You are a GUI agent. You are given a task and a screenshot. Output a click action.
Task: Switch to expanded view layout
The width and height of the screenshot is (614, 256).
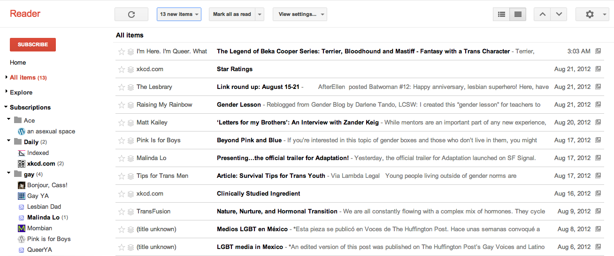point(501,15)
